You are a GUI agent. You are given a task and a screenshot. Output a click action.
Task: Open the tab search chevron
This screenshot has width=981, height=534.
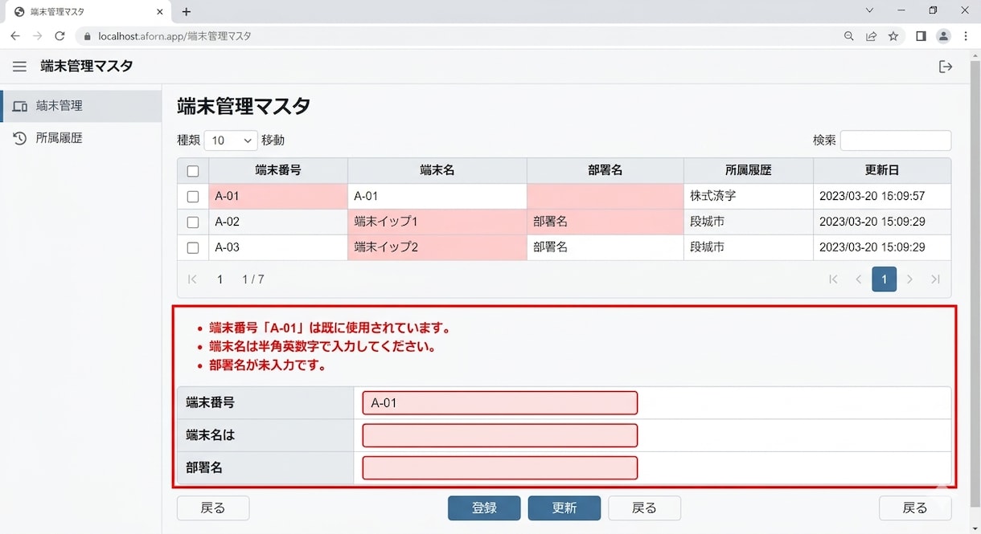869,10
